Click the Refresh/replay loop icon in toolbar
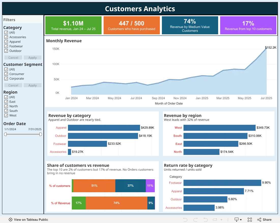 point(215,220)
